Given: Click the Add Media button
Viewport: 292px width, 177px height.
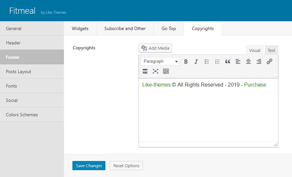Looking at the screenshot, I should 155,48.
